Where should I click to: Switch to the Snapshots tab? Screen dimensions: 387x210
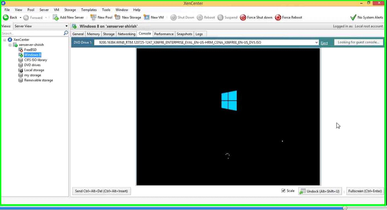pyautogui.click(x=184, y=34)
